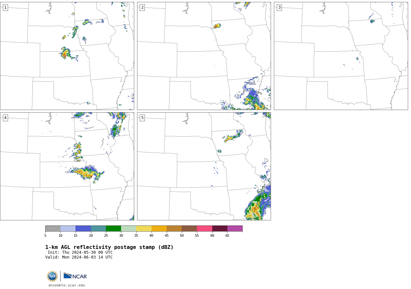Screen dimensions: 411x289
Task: Click the teal 20-25 dBZ swatch
Action: (98, 229)
